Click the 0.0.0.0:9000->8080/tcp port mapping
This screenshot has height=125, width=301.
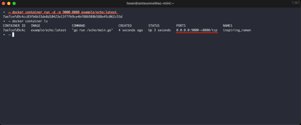(x=197, y=30)
